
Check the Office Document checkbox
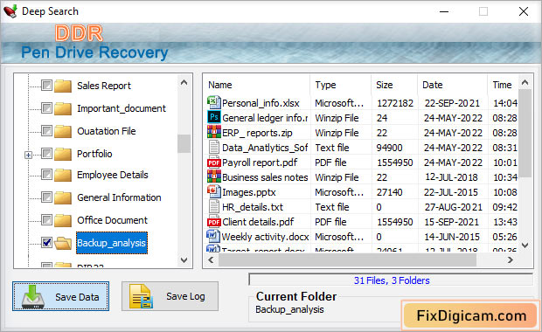pyautogui.click(x=46, y=219)
